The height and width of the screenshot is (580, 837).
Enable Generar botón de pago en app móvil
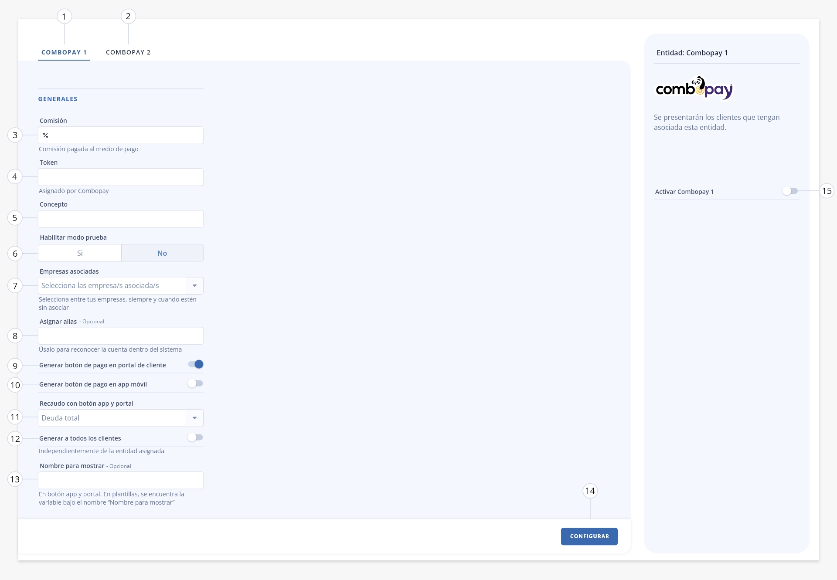coord(195,383)
